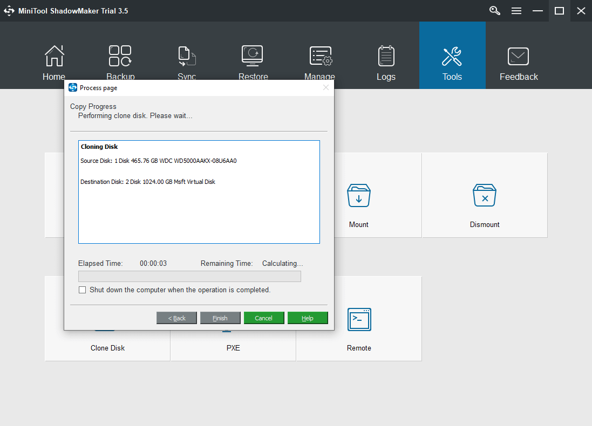Open the Home tab icon
Screen dimensions: 592x426
[55, 56]
